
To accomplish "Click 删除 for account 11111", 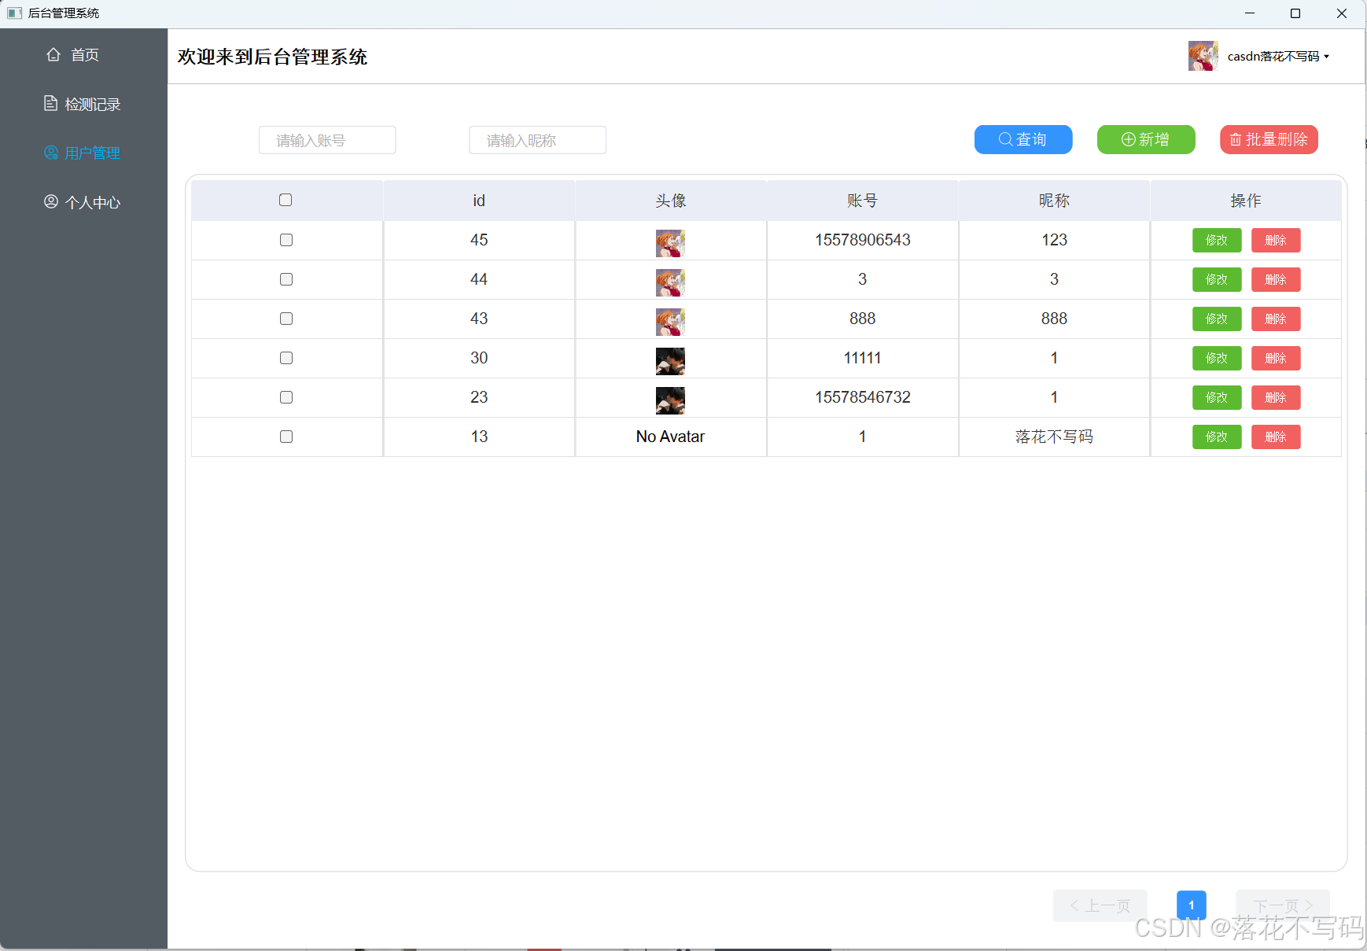I will coord(1276,358).
